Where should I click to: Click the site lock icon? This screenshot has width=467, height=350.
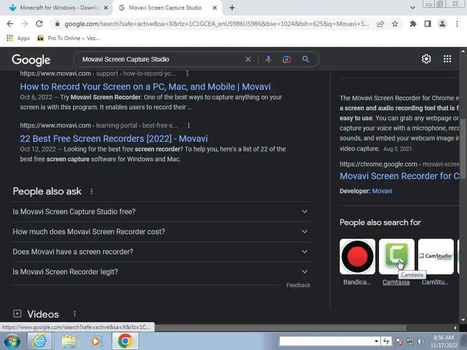pos(57,24)
